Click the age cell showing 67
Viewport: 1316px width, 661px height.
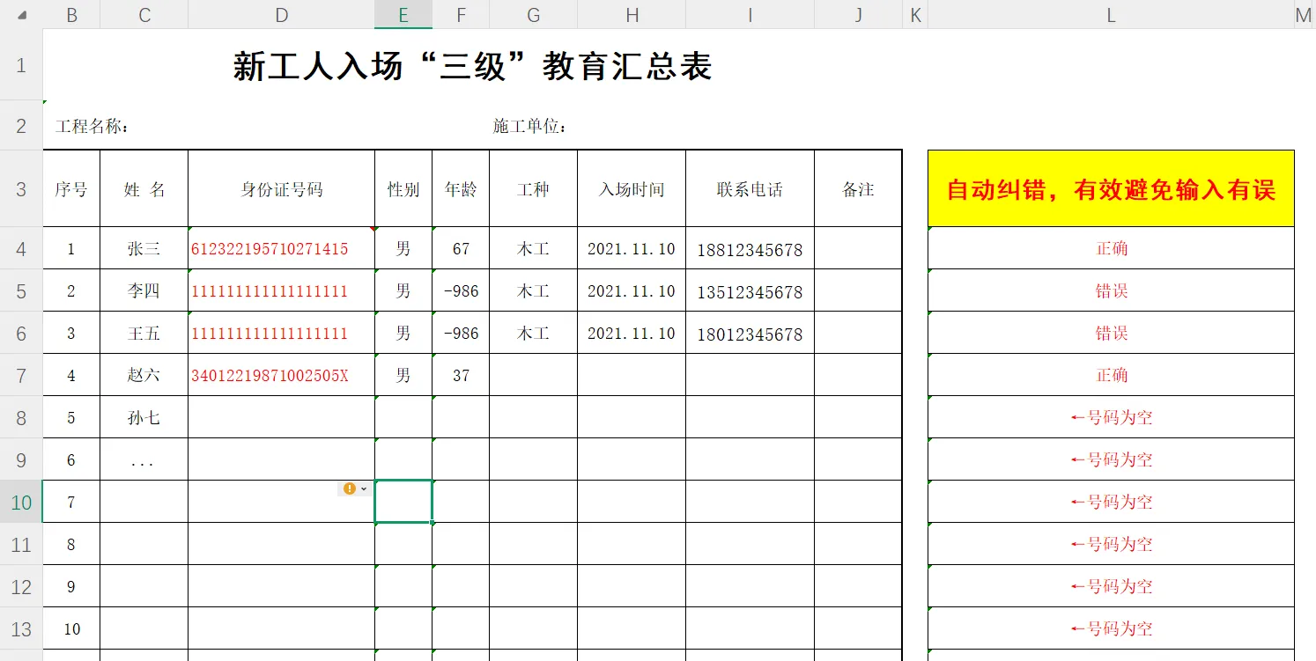click(461, 248)
